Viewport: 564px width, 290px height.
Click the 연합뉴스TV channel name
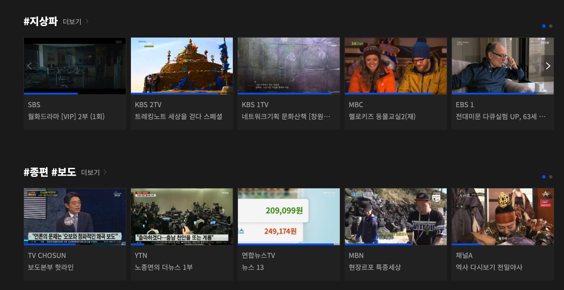[x=258, y=255]
